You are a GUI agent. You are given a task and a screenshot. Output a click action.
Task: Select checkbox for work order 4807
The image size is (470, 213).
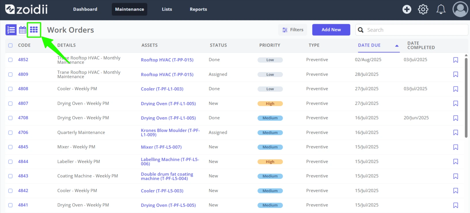click(x=10, y=103)
